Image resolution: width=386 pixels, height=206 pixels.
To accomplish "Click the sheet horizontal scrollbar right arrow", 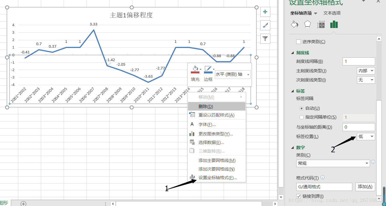I will [x=275, y=204].
